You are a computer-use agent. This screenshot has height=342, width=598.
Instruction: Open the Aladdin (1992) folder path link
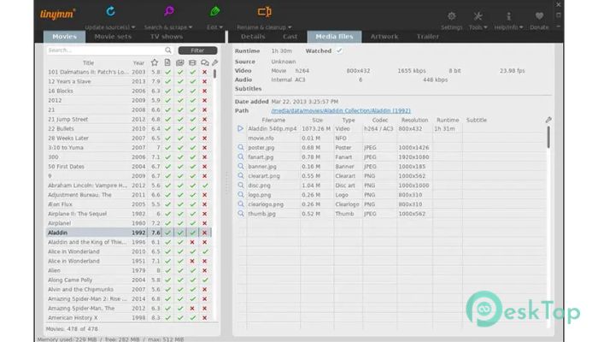341,110
